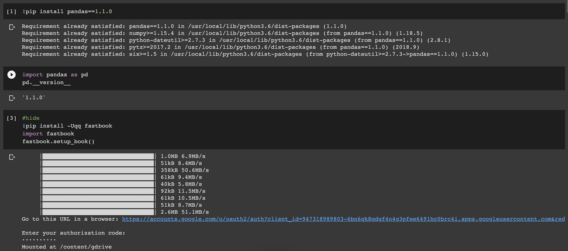Click the 2.6MB download progress bar

[98, 212]
